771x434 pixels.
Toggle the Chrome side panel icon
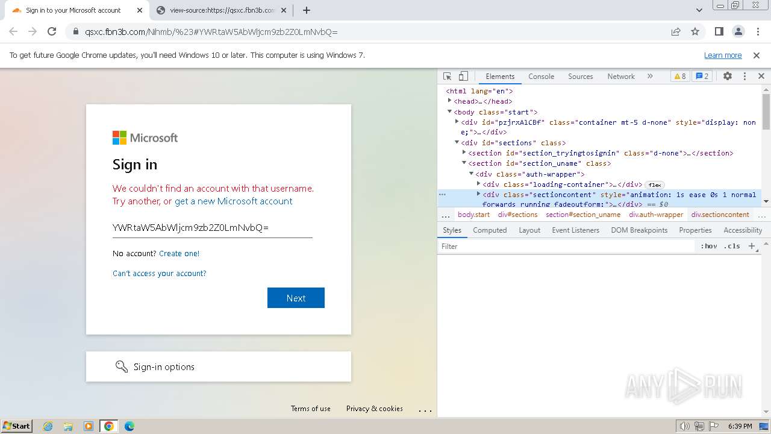(x=719, y=32)
